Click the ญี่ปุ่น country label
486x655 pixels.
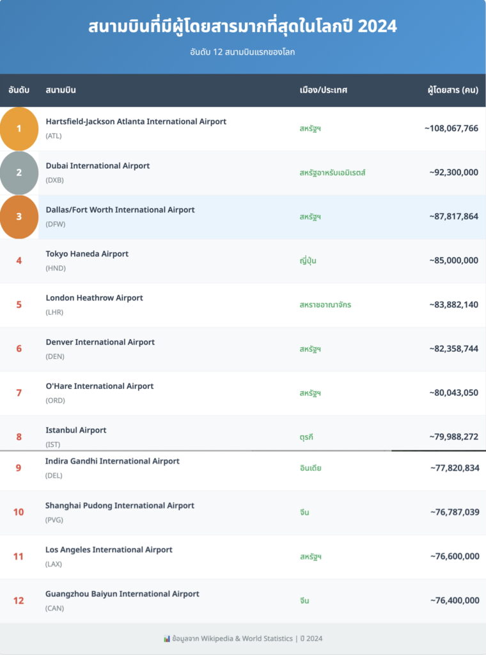[x=308, y=261]
